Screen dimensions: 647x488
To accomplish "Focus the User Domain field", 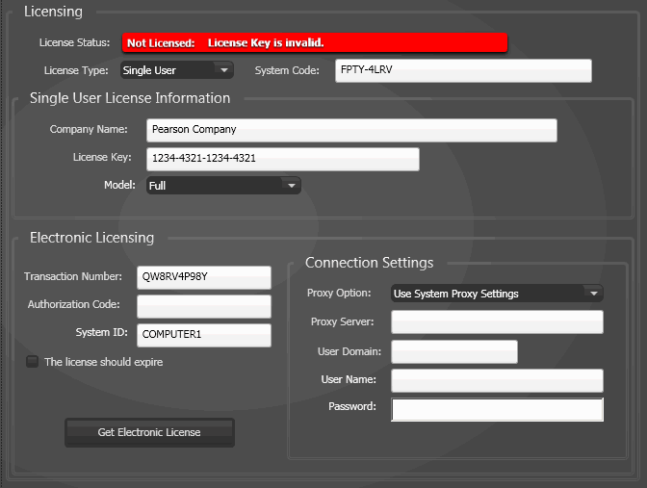I will click(x=453, y=351).
